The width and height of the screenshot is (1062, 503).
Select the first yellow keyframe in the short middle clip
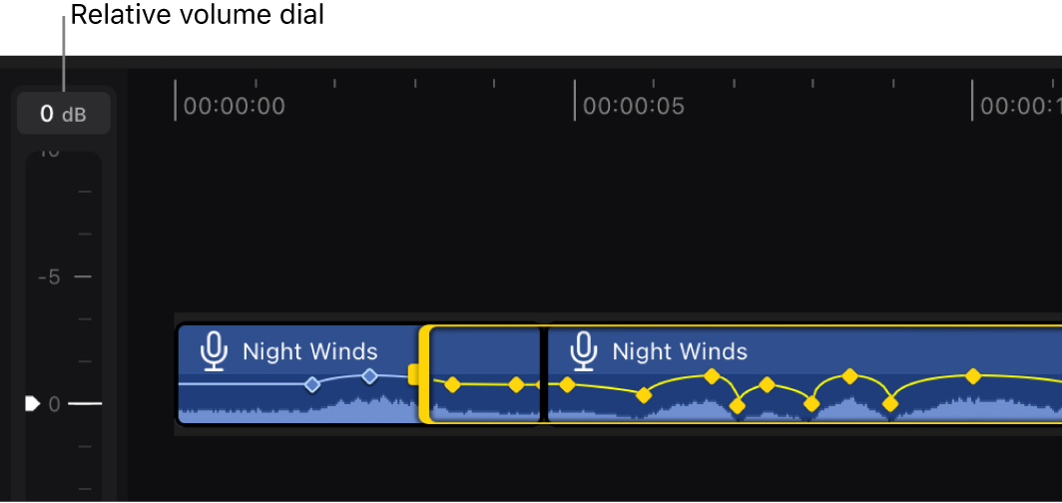(x=452, y=384)
